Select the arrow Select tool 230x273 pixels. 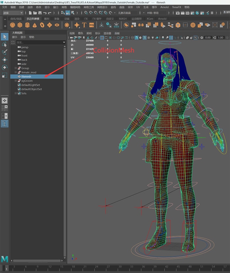point(5,36)
